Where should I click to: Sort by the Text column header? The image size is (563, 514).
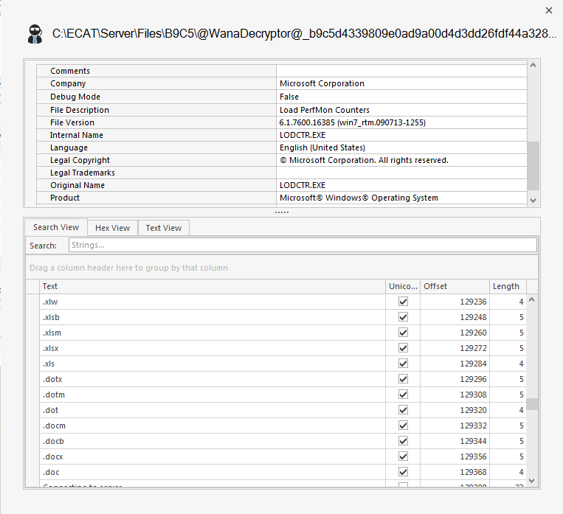click(x=213, y=286)
